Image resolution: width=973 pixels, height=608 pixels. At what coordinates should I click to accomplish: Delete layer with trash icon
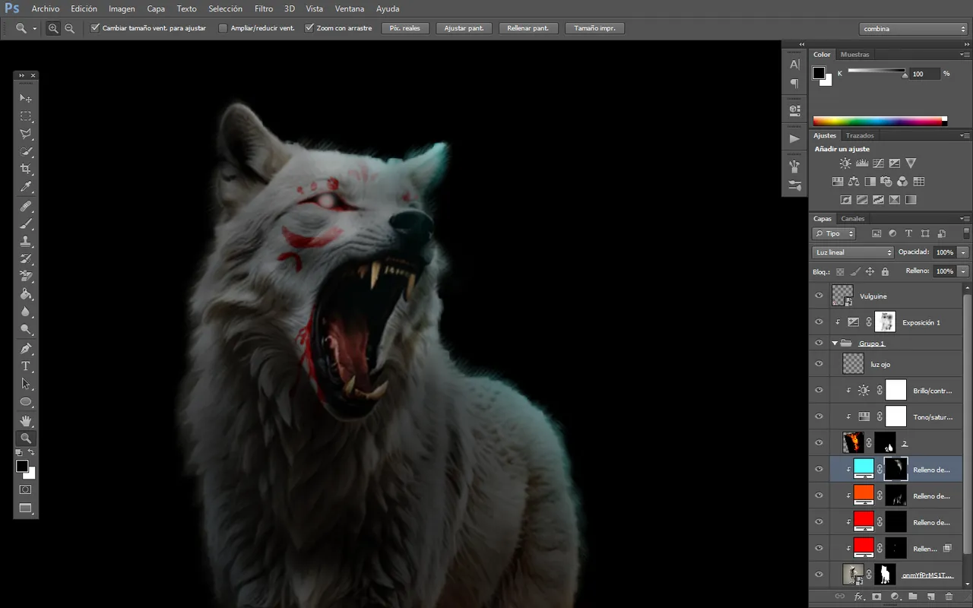pos(949,597)
